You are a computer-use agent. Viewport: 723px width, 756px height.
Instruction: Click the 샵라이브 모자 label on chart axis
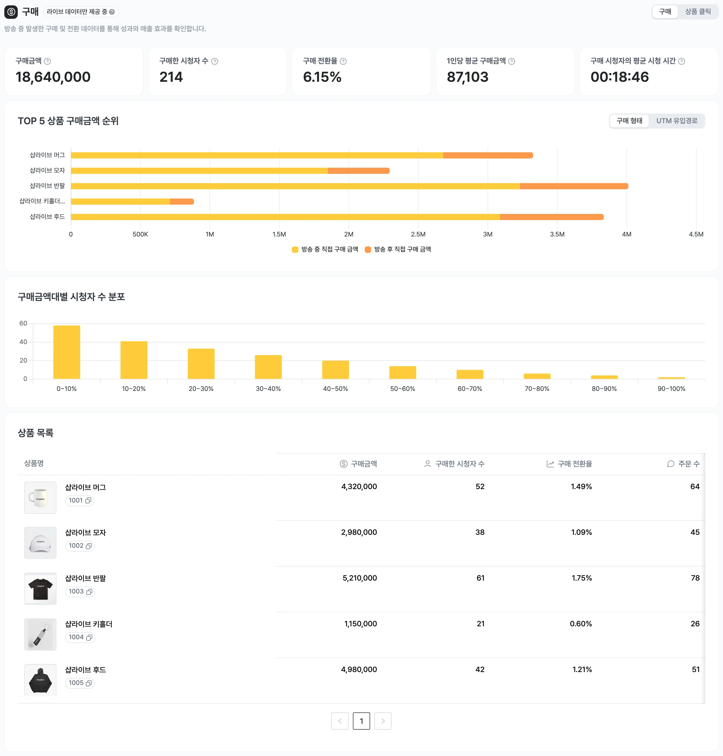(47, 170)
